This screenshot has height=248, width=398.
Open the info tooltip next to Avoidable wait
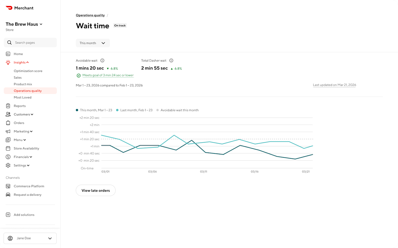[x=102, y=60]
